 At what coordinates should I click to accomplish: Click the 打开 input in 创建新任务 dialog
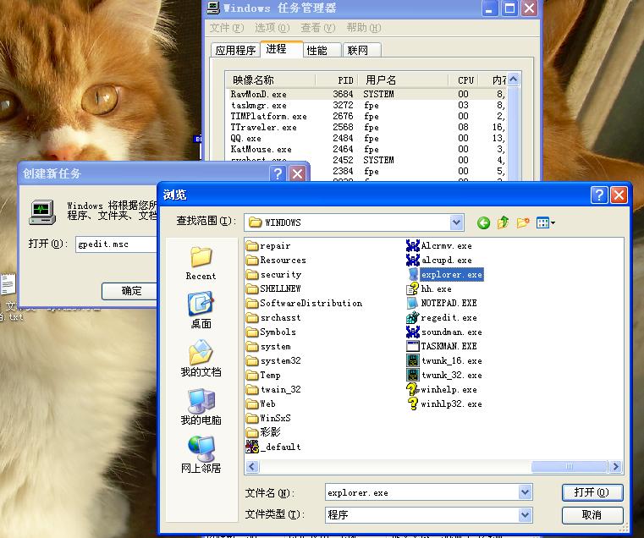click(117, 244)
